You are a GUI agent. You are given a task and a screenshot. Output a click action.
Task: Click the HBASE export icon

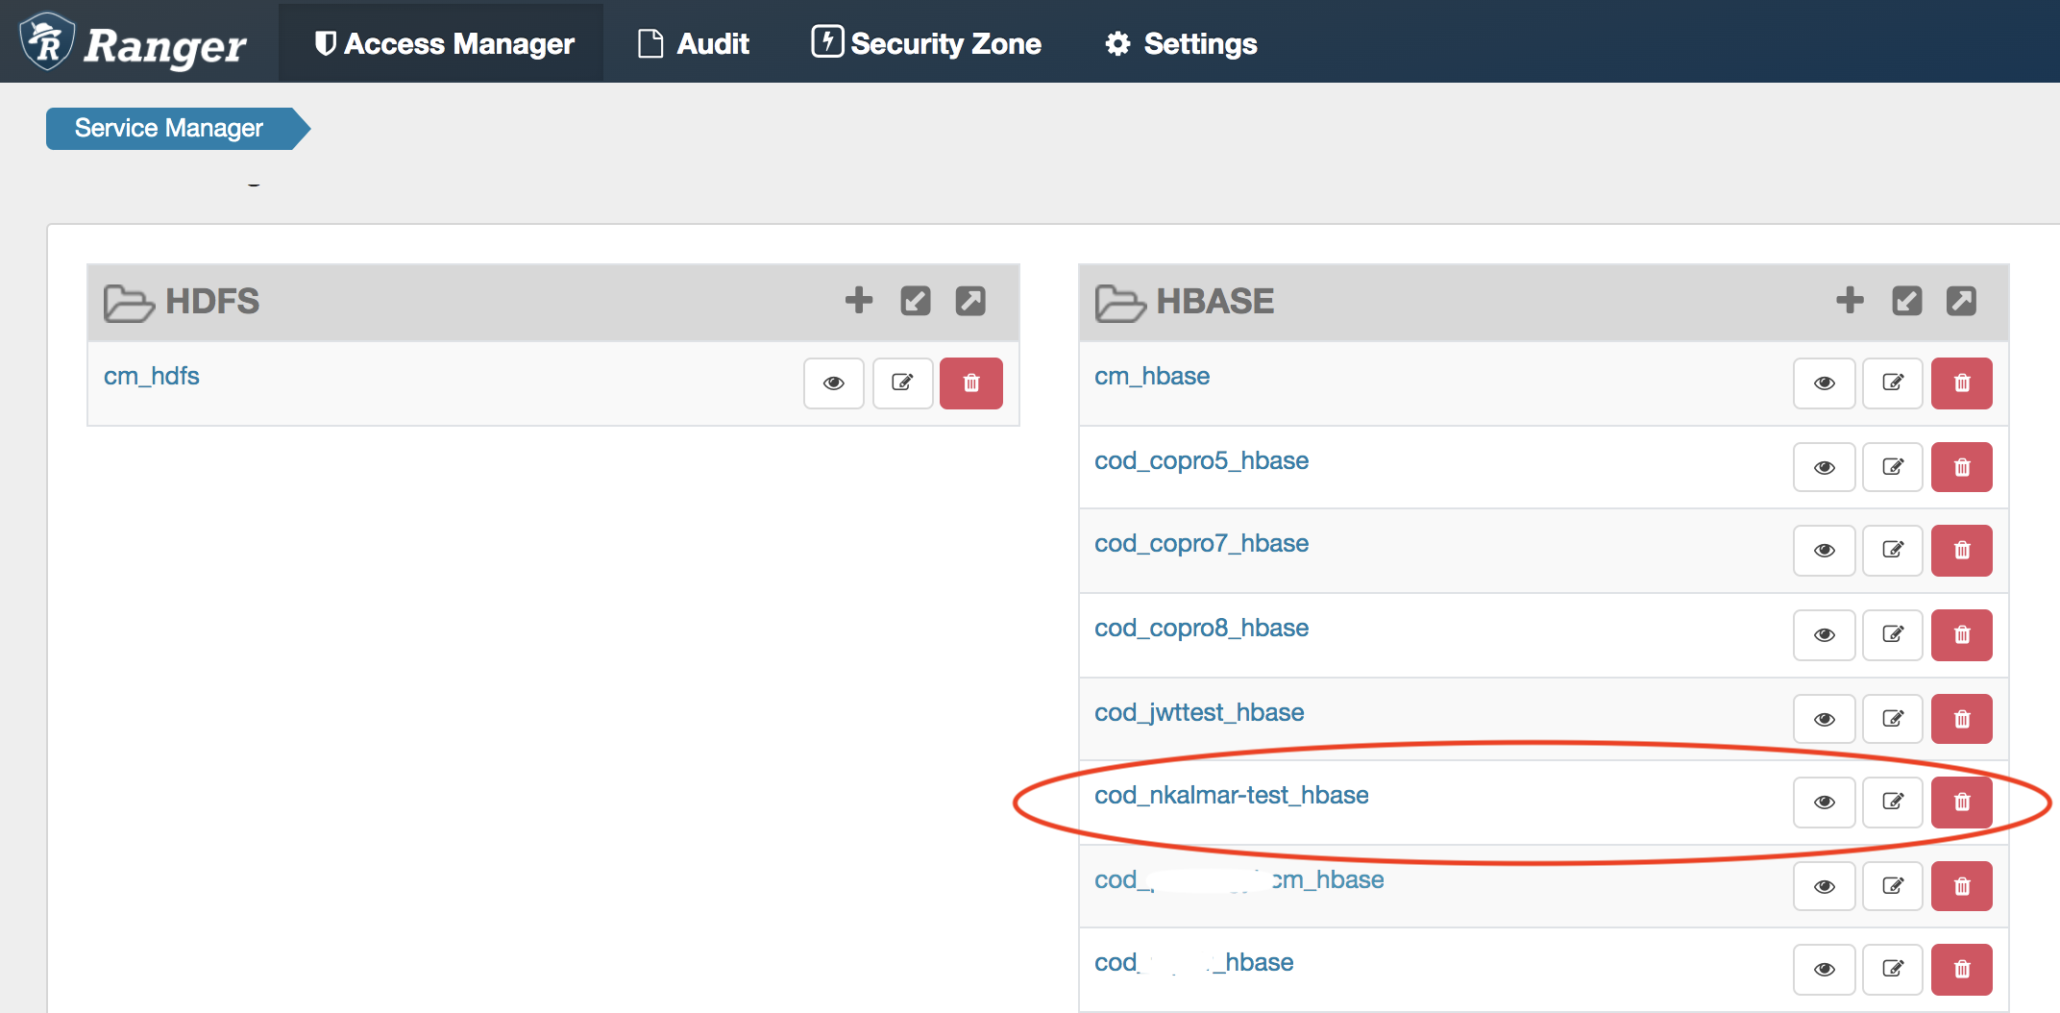coord(1961,301)
